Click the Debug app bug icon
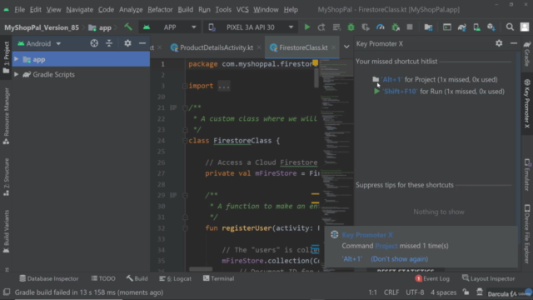 coord(351,27)
